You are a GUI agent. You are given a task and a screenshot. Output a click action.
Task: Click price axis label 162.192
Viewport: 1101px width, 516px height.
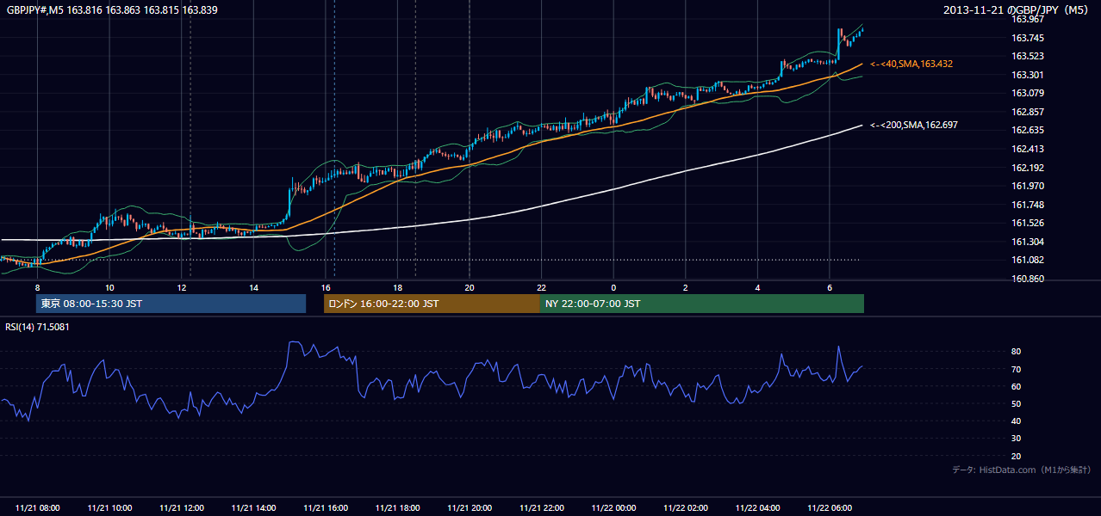(1028, 168)
